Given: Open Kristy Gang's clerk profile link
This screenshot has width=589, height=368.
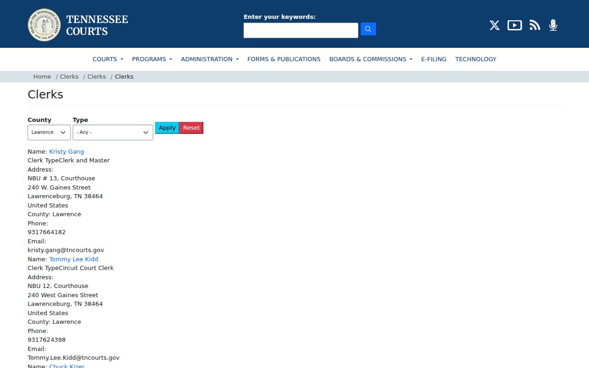Looking at the screenshot, I should [x=67, y=151].
